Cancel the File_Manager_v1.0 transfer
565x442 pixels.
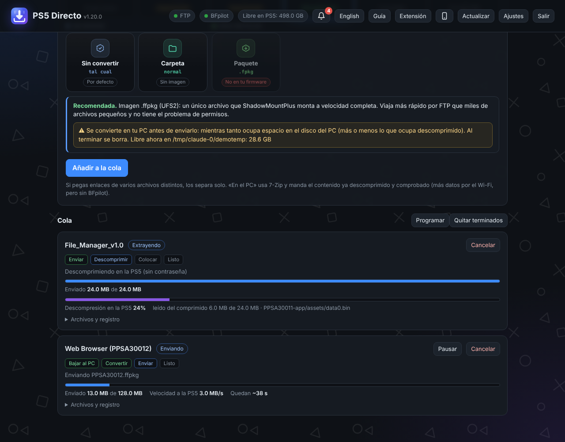pyautogui.click(x=483, y=245)
